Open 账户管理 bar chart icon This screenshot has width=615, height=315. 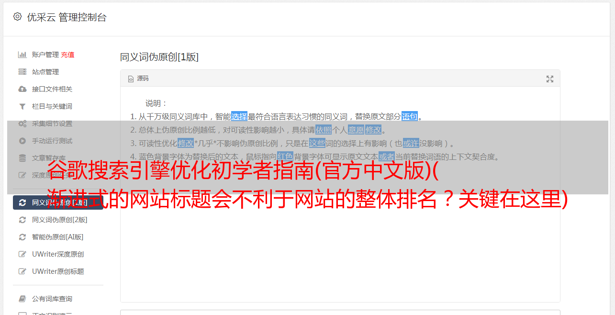pos(22,55)
